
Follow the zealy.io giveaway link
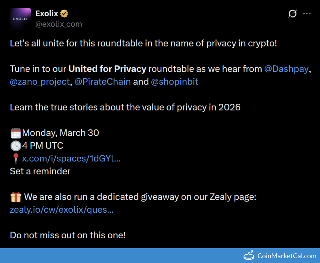(62, 210)
